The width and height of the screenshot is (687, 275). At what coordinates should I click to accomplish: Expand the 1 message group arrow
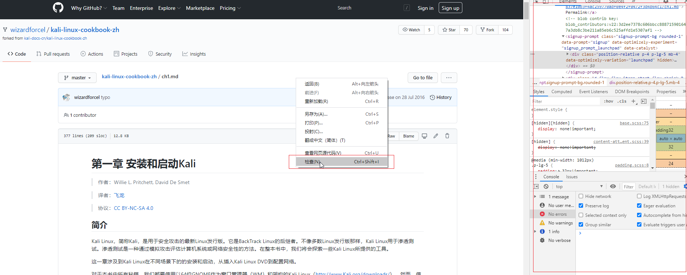535,197
